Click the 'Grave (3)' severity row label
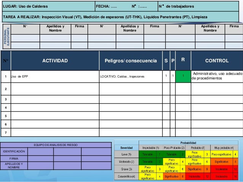The width and height of the screenshot is (243, 182). pos(126,169)
